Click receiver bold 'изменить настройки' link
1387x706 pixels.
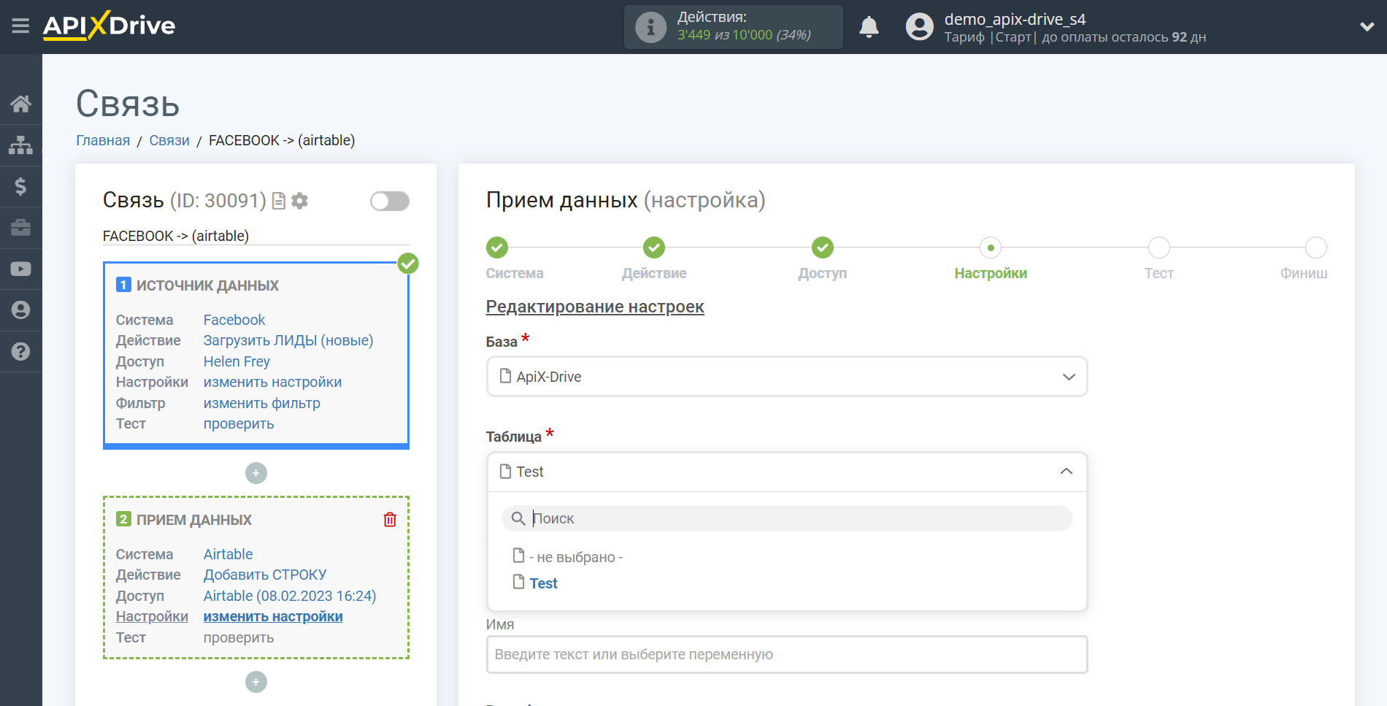coord(273,616)
